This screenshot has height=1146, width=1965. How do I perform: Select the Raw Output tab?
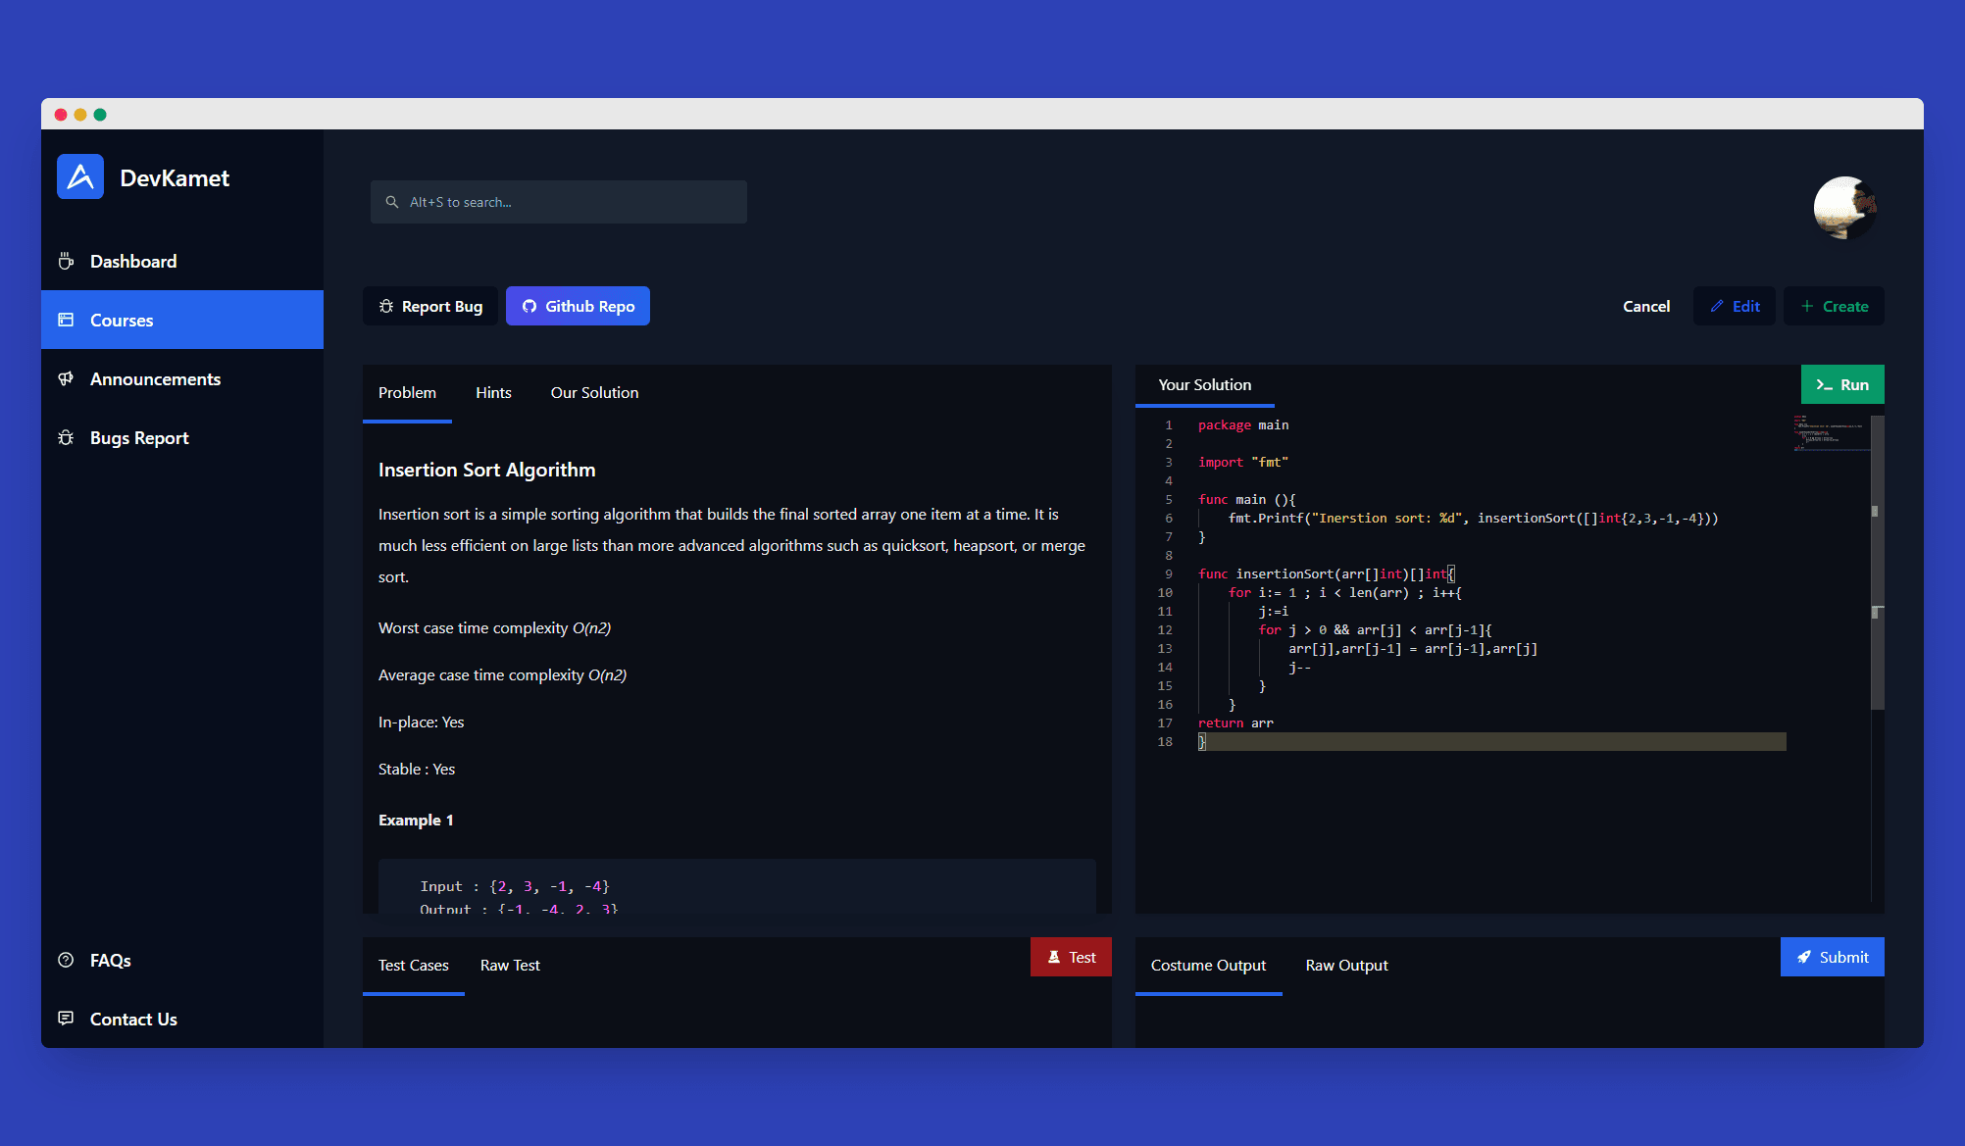click(1346, 966)
